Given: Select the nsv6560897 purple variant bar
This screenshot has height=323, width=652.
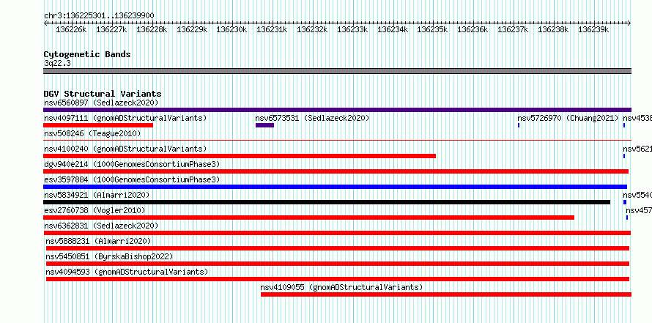Looking at the screenshot, I should coord(337,110).
